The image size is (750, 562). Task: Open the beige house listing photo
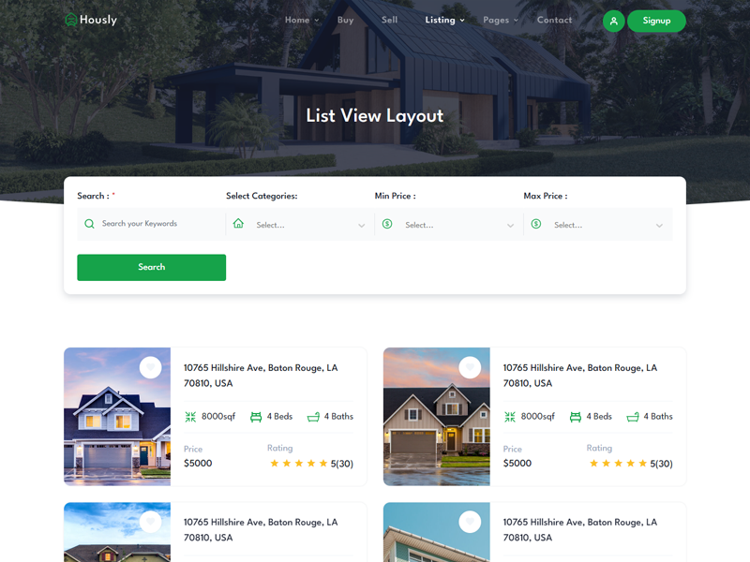(x=437, y=417)
